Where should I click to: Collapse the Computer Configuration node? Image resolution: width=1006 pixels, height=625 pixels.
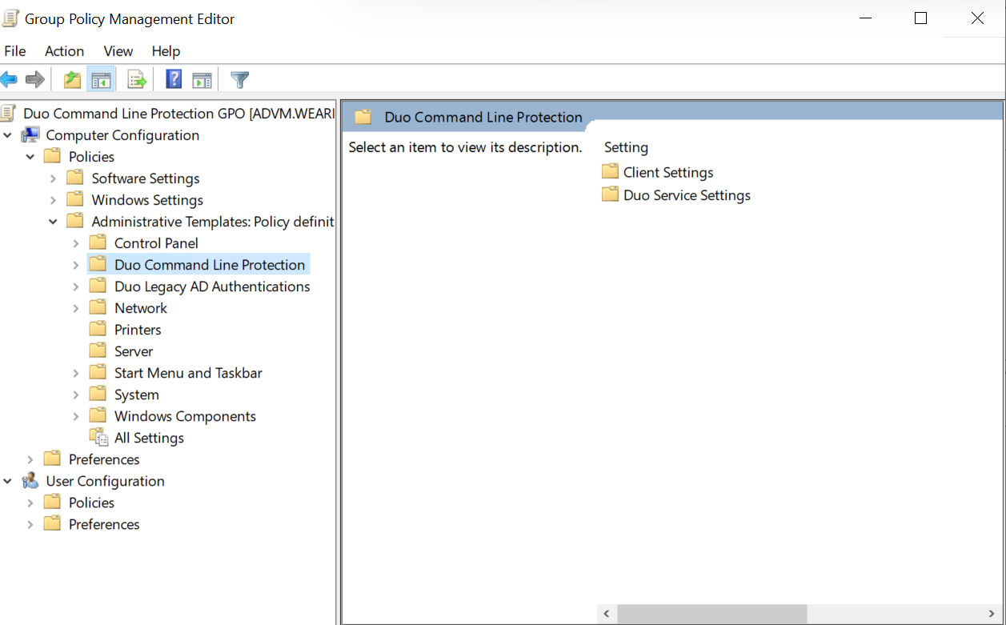8,134
